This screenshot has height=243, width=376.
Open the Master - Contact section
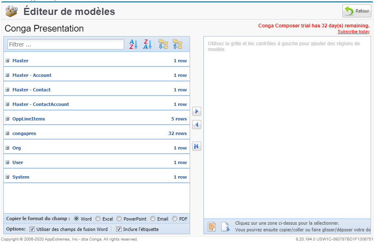7,90
